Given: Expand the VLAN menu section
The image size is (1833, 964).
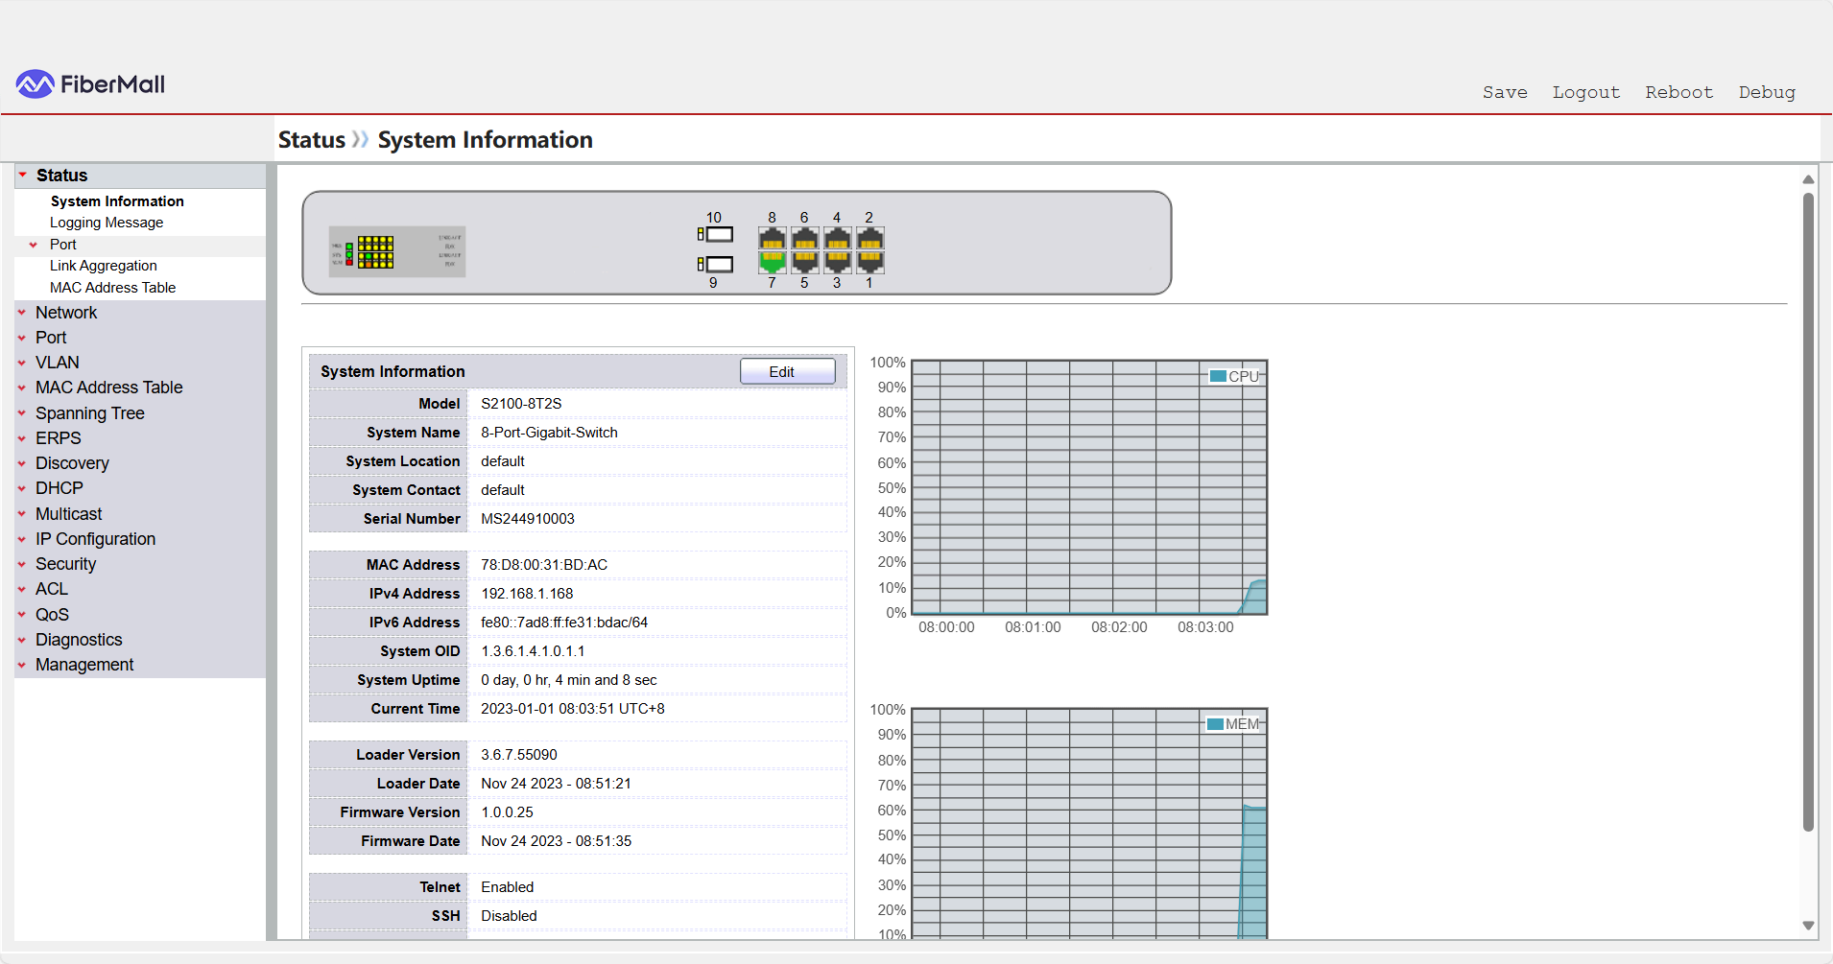Looking at the screenshot, I should [58, 363].
